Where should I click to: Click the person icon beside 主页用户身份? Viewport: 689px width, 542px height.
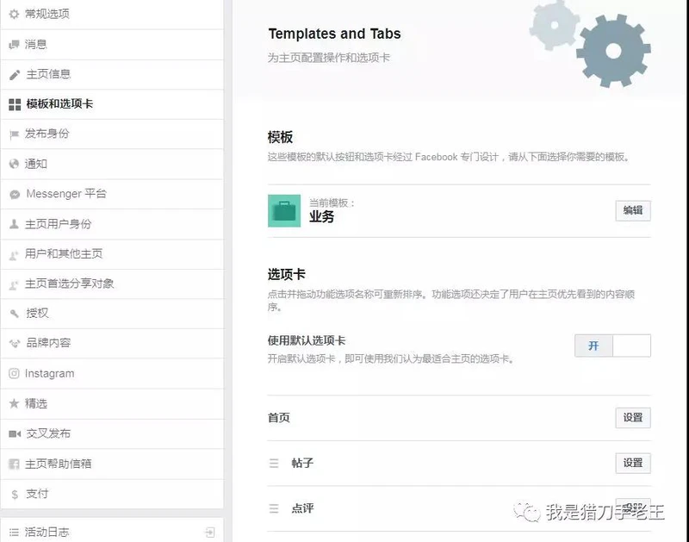(14, 224)
